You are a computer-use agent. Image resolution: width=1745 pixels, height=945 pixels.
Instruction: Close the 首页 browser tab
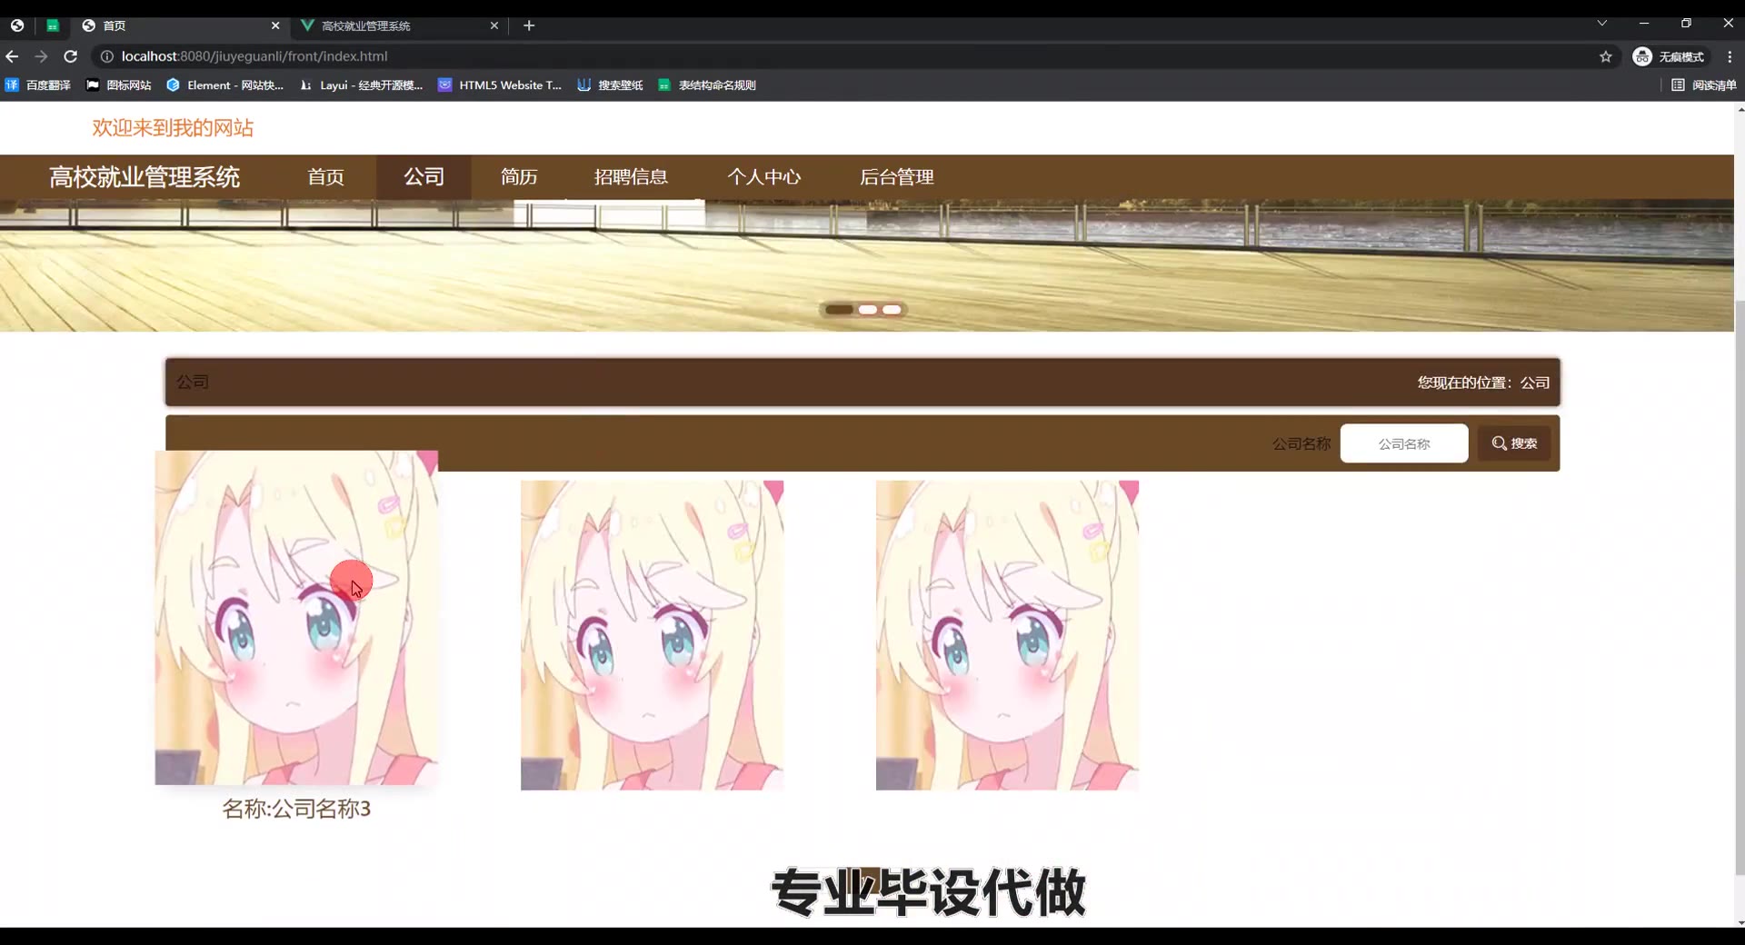coord(275,25)
